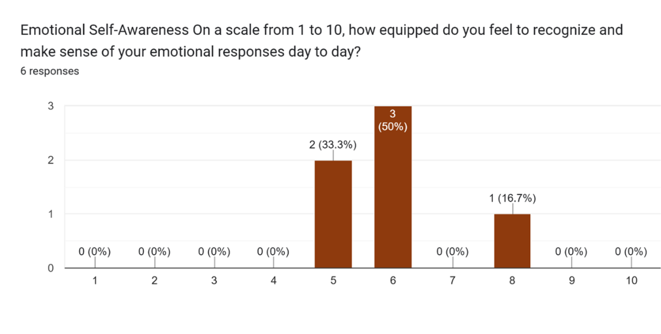Click x-axis label 10
Image resolution: width=661 pixels, height=334 pixels.
(631, 281)
